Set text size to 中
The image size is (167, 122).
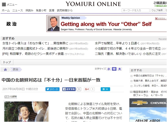tap(114, 69)
